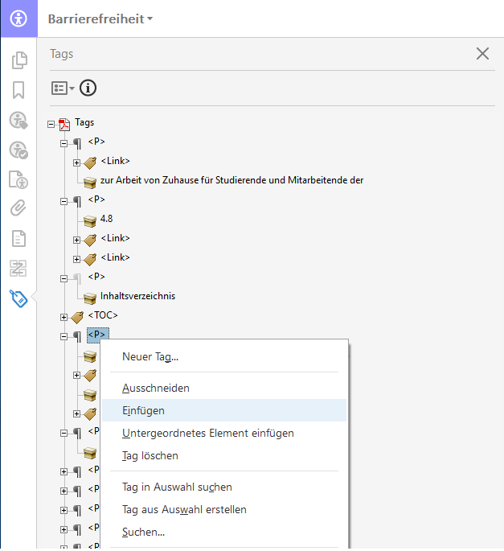504x551 pixels.
Task: Select the Tags panel sidebar icon
Action: point(18,298)
